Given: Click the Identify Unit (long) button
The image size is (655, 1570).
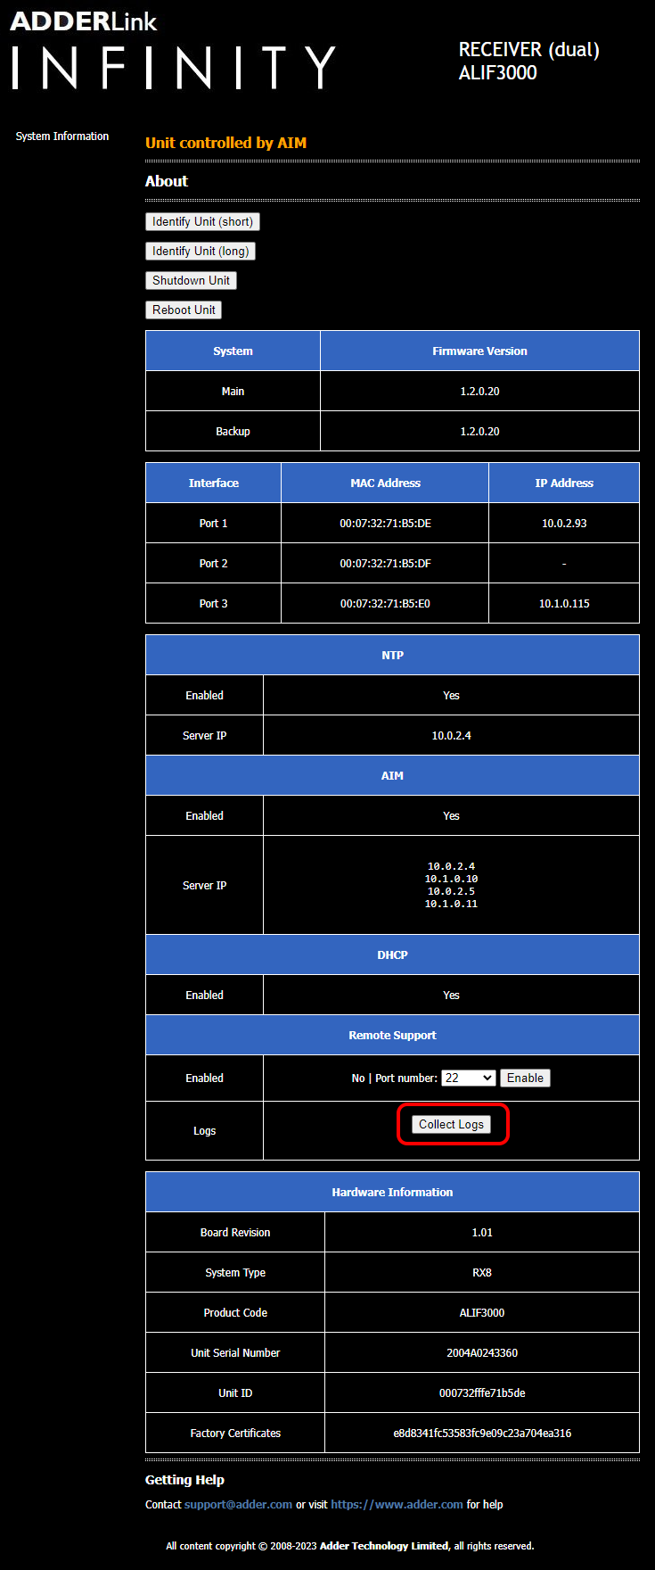Looking at the screenshot, I should coord(201,251).
